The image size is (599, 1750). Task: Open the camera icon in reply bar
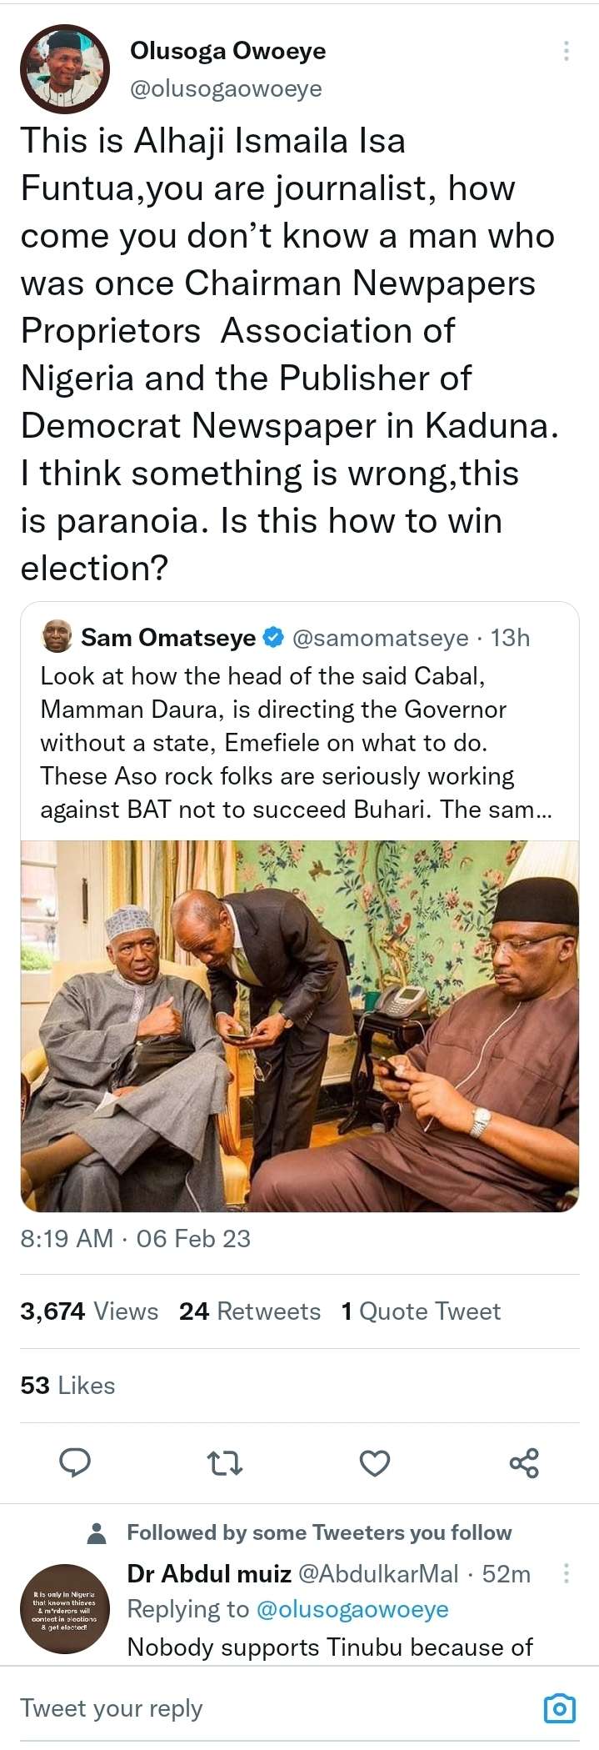(559, 1707)
